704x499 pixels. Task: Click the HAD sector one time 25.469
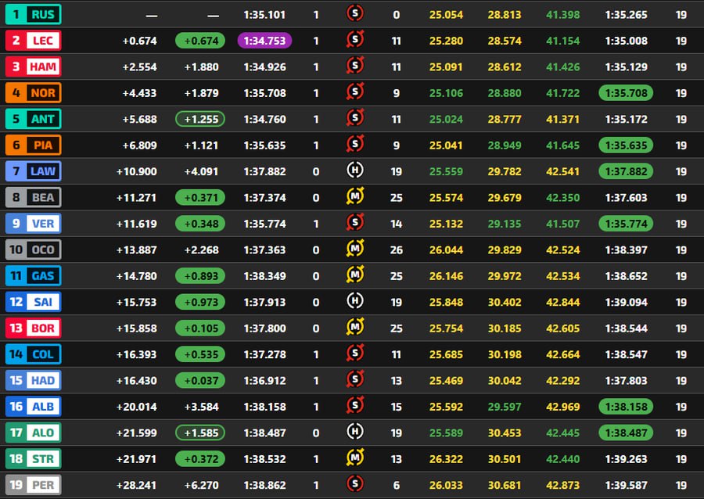coord(446,381)
